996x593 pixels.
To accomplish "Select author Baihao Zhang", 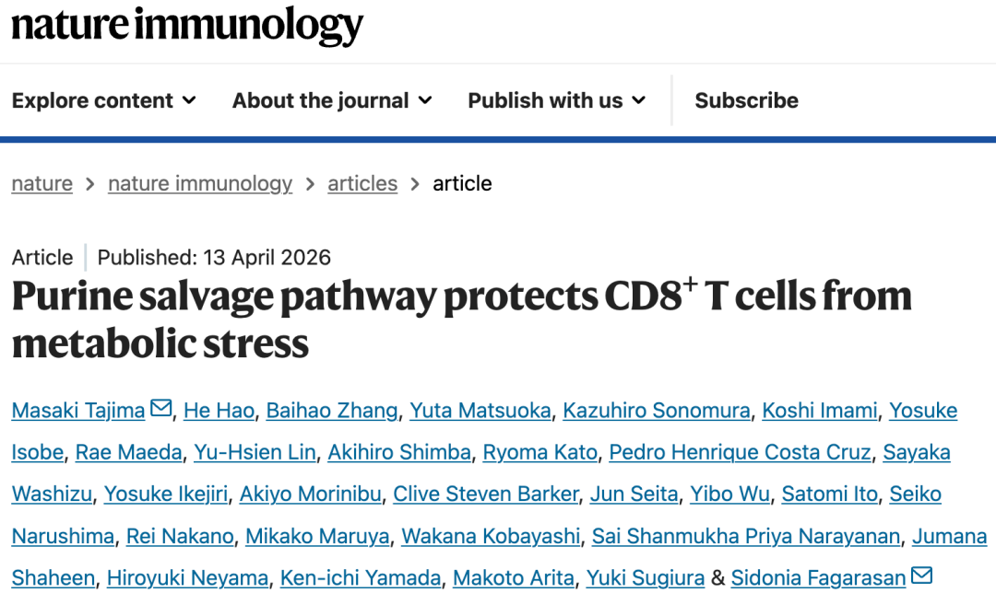I will (332, 410).
